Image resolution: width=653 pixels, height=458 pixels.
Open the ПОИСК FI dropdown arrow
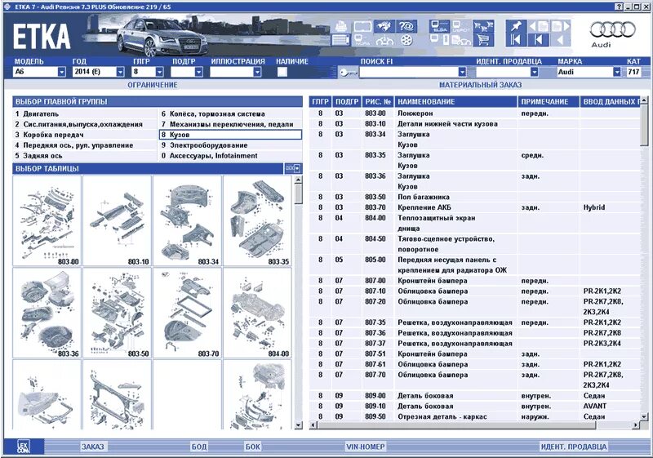(462, 72)
